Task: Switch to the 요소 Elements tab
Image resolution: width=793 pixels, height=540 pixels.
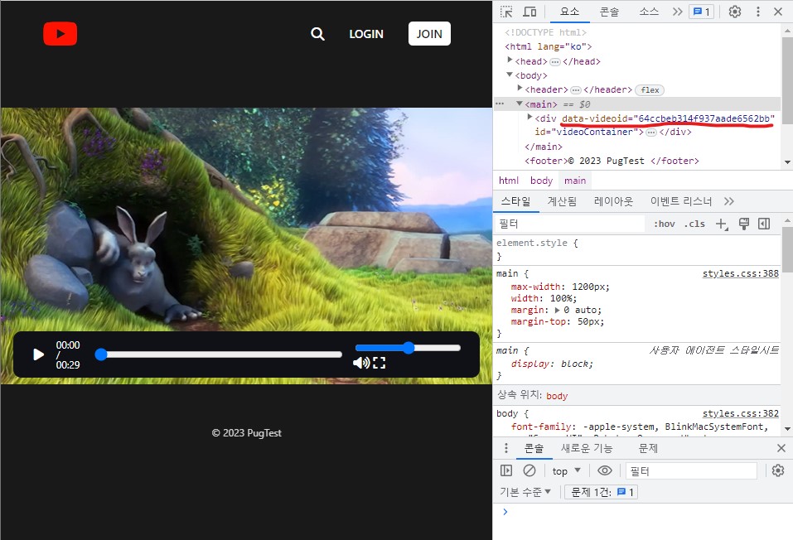Action: [x=569, y=12]
